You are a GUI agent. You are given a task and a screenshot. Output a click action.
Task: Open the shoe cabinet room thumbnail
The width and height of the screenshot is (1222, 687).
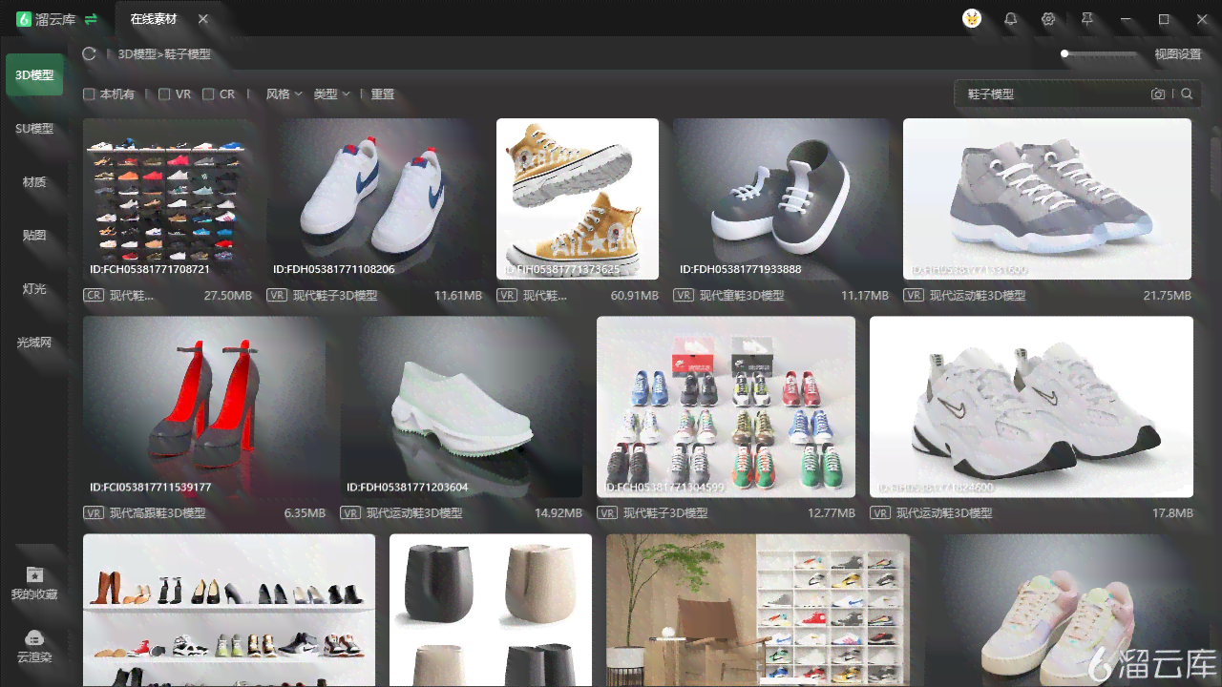(758, 610)
